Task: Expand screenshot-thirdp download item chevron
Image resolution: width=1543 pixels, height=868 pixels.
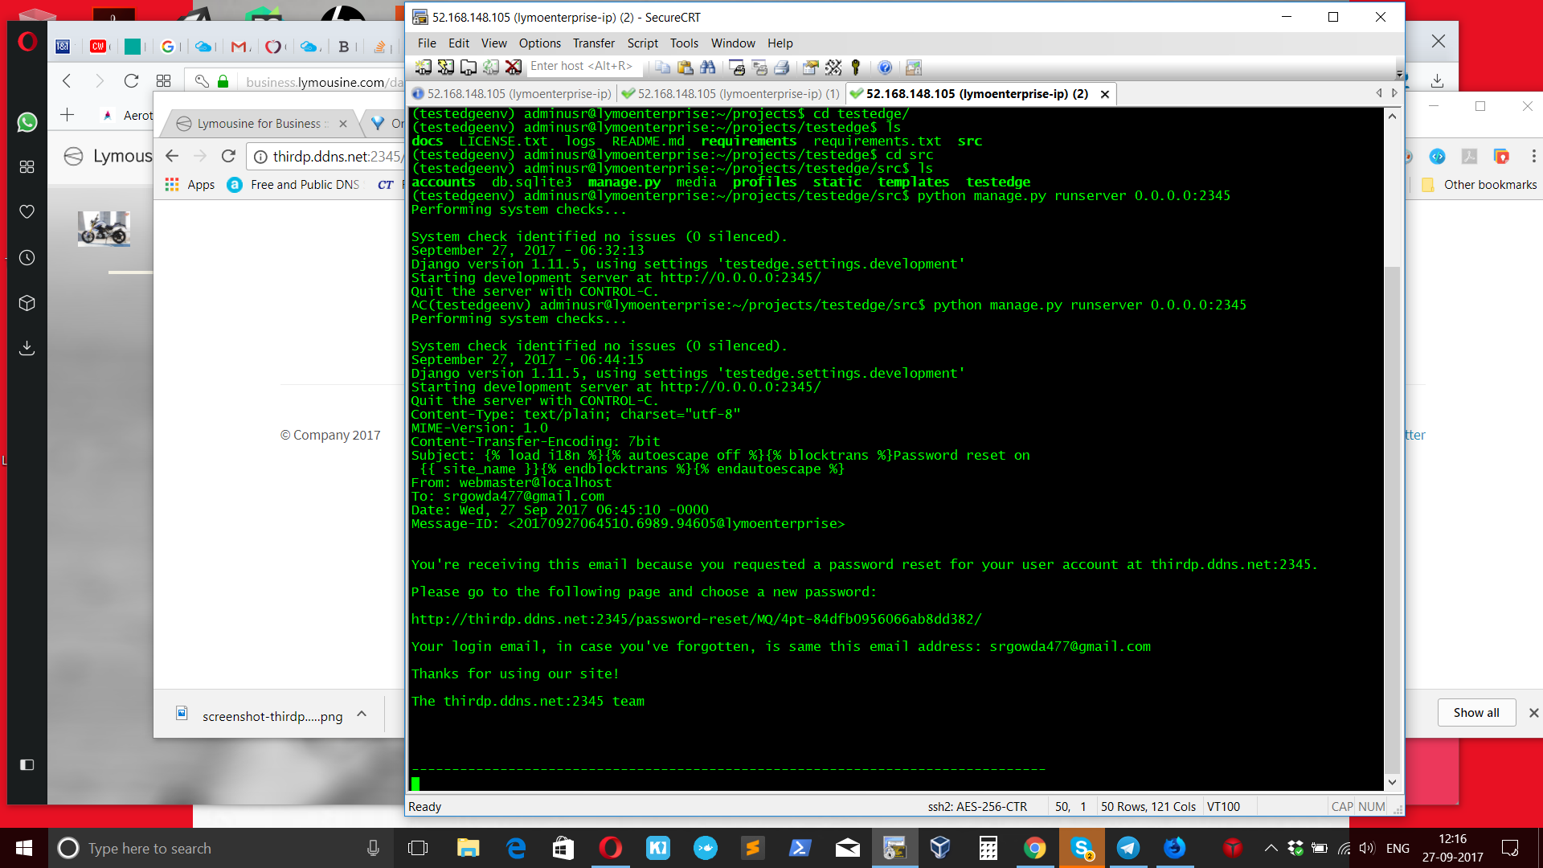Action: [362, 714]
